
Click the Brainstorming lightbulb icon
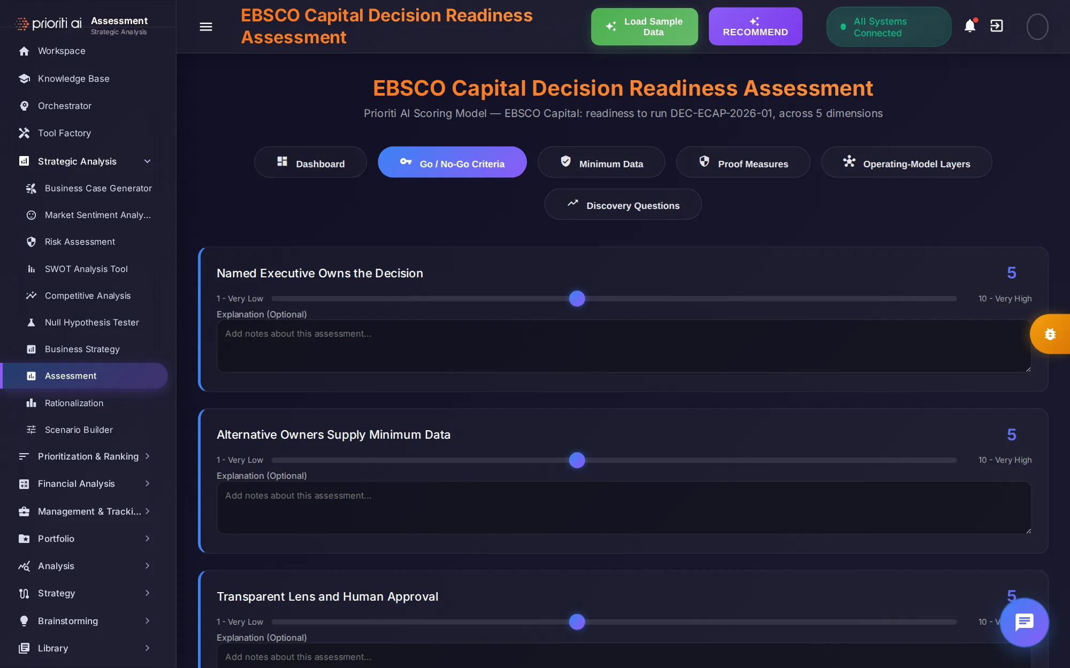point(24,621)
